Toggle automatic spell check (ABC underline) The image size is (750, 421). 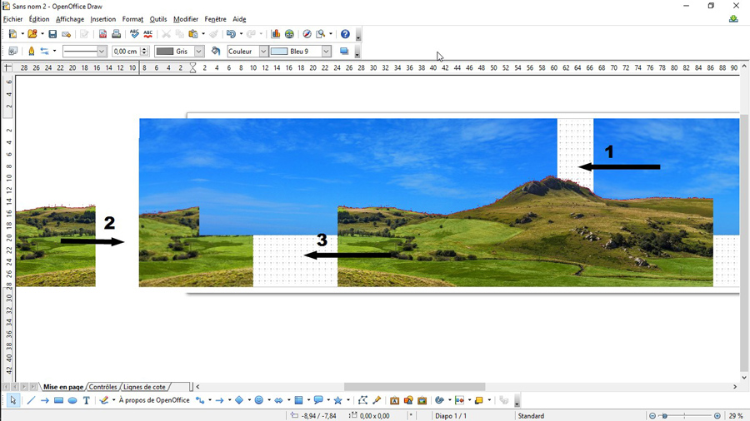coord(148,34)
